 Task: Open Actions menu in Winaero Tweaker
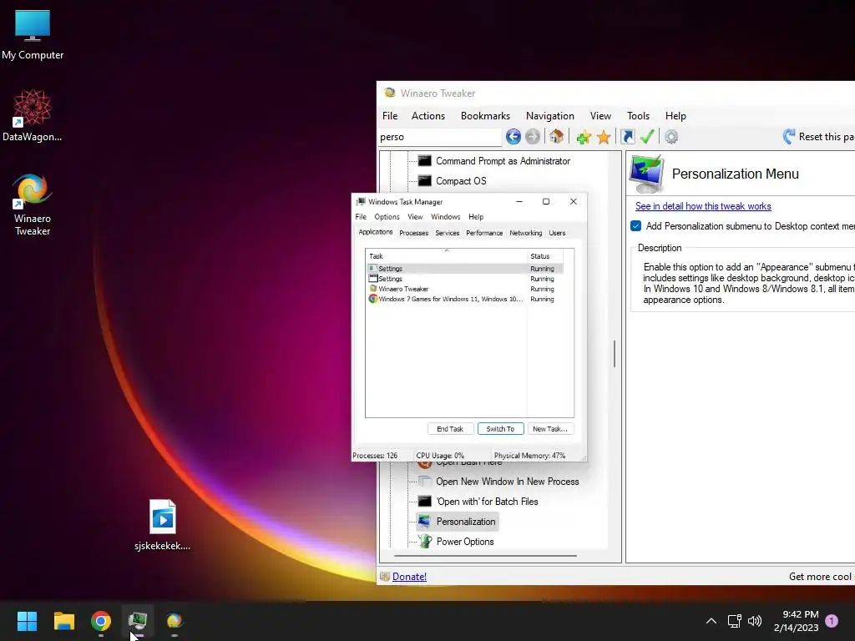coord(428,115)
